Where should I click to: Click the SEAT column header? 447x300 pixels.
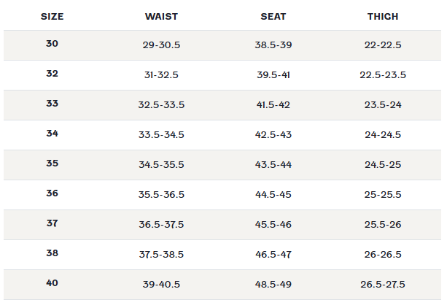[x=273, y=17]
